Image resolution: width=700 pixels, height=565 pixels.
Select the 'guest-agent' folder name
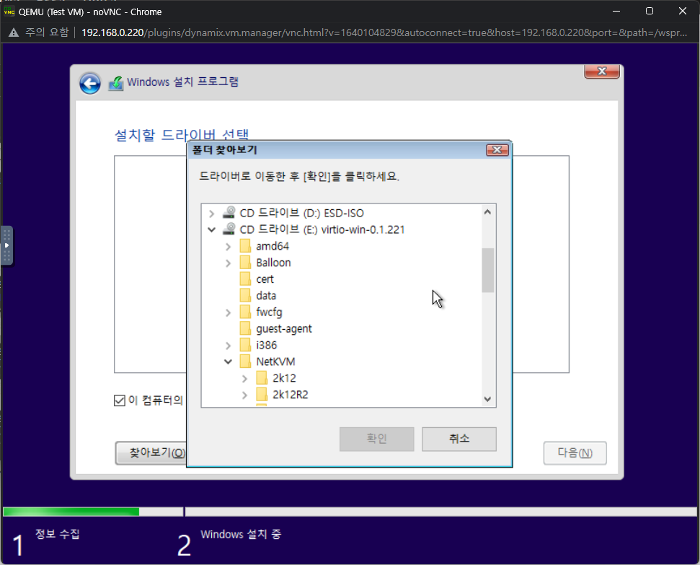pyautogui.click(x=284, y=329)
